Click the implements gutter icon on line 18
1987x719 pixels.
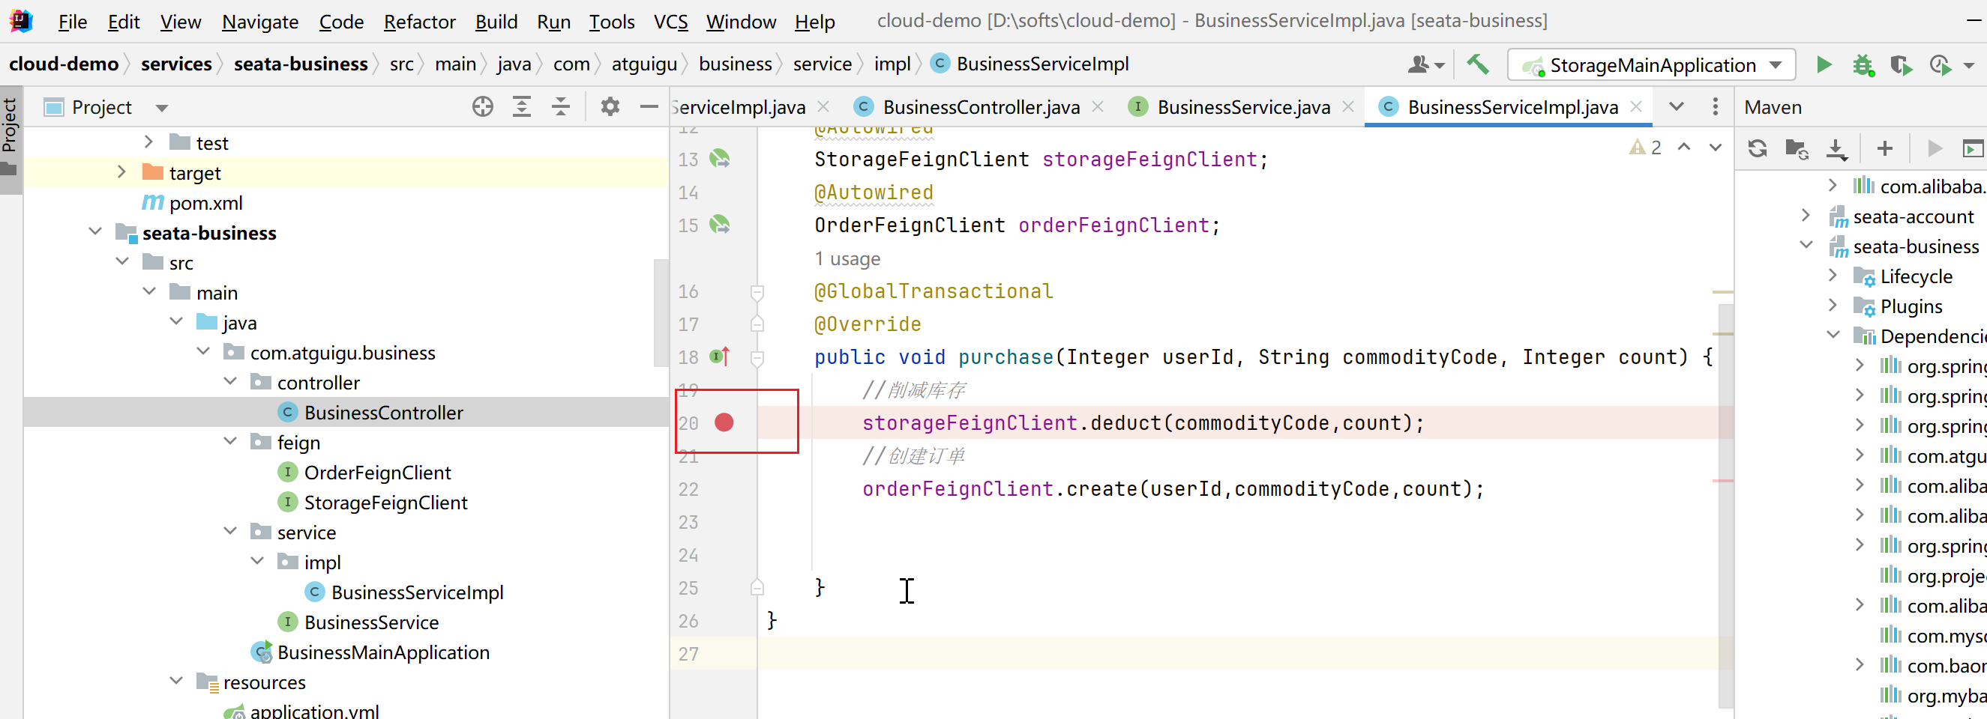[720, 357]
